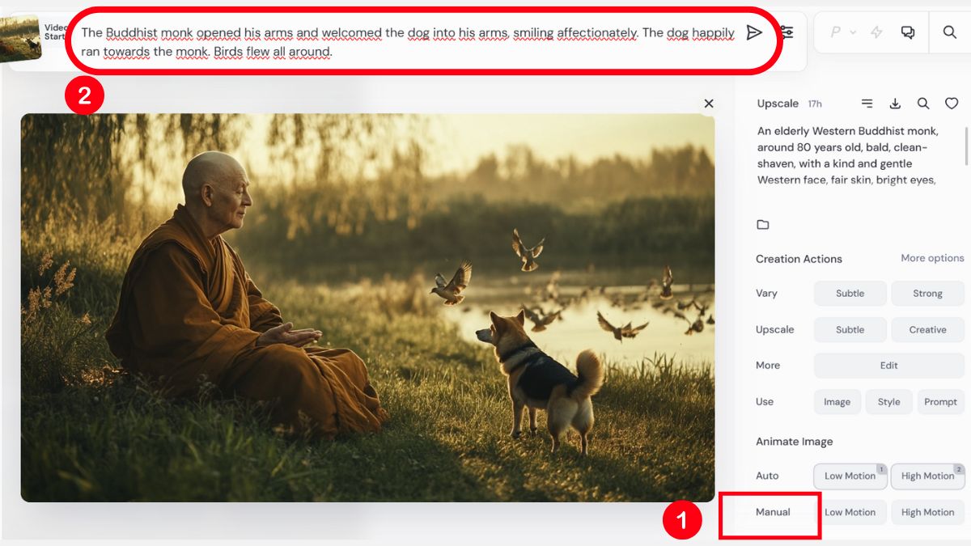971x546 pixels.
Task: Open the Edit action under More
Action: pos(888,366)
